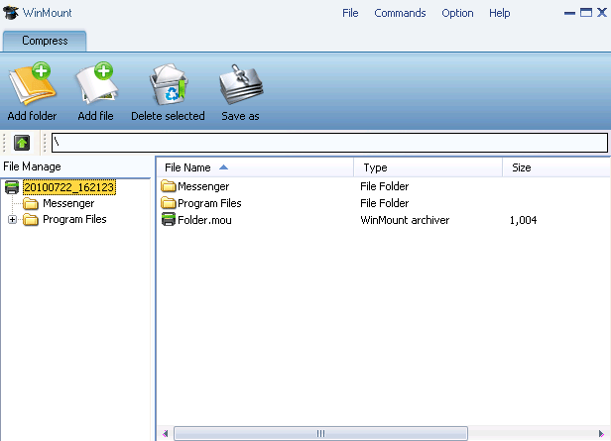Select Messenger in the File Manage tree
Screen dimensions: 611x441
[x=68, y=203]
